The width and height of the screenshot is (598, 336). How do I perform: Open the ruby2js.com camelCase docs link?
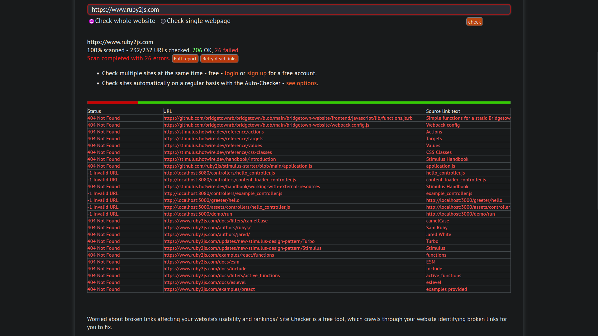(x=215, y=221)
